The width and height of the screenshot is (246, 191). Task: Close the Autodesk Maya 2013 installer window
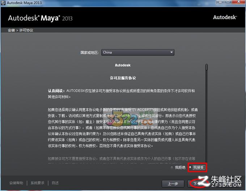tap(239, 2)
